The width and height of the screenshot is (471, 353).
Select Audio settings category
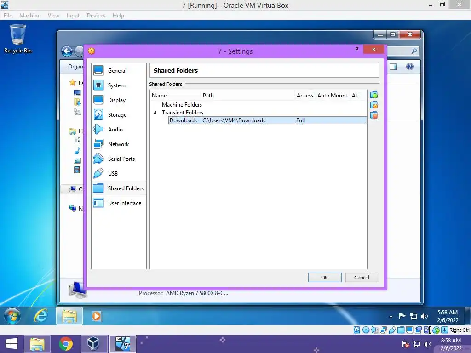(119, 129)
